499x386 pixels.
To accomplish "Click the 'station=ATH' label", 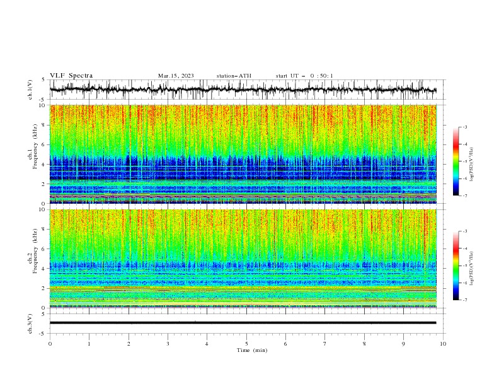I will (x=234, y=76).
